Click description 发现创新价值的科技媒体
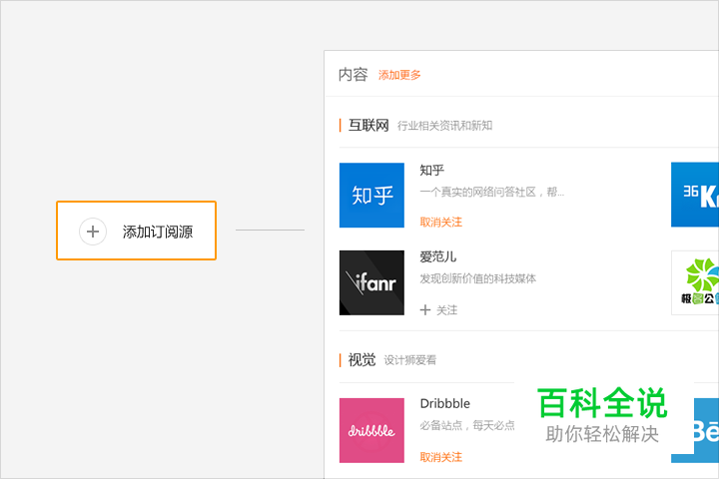This screenshot has width=719, height=479. [477, 278]
